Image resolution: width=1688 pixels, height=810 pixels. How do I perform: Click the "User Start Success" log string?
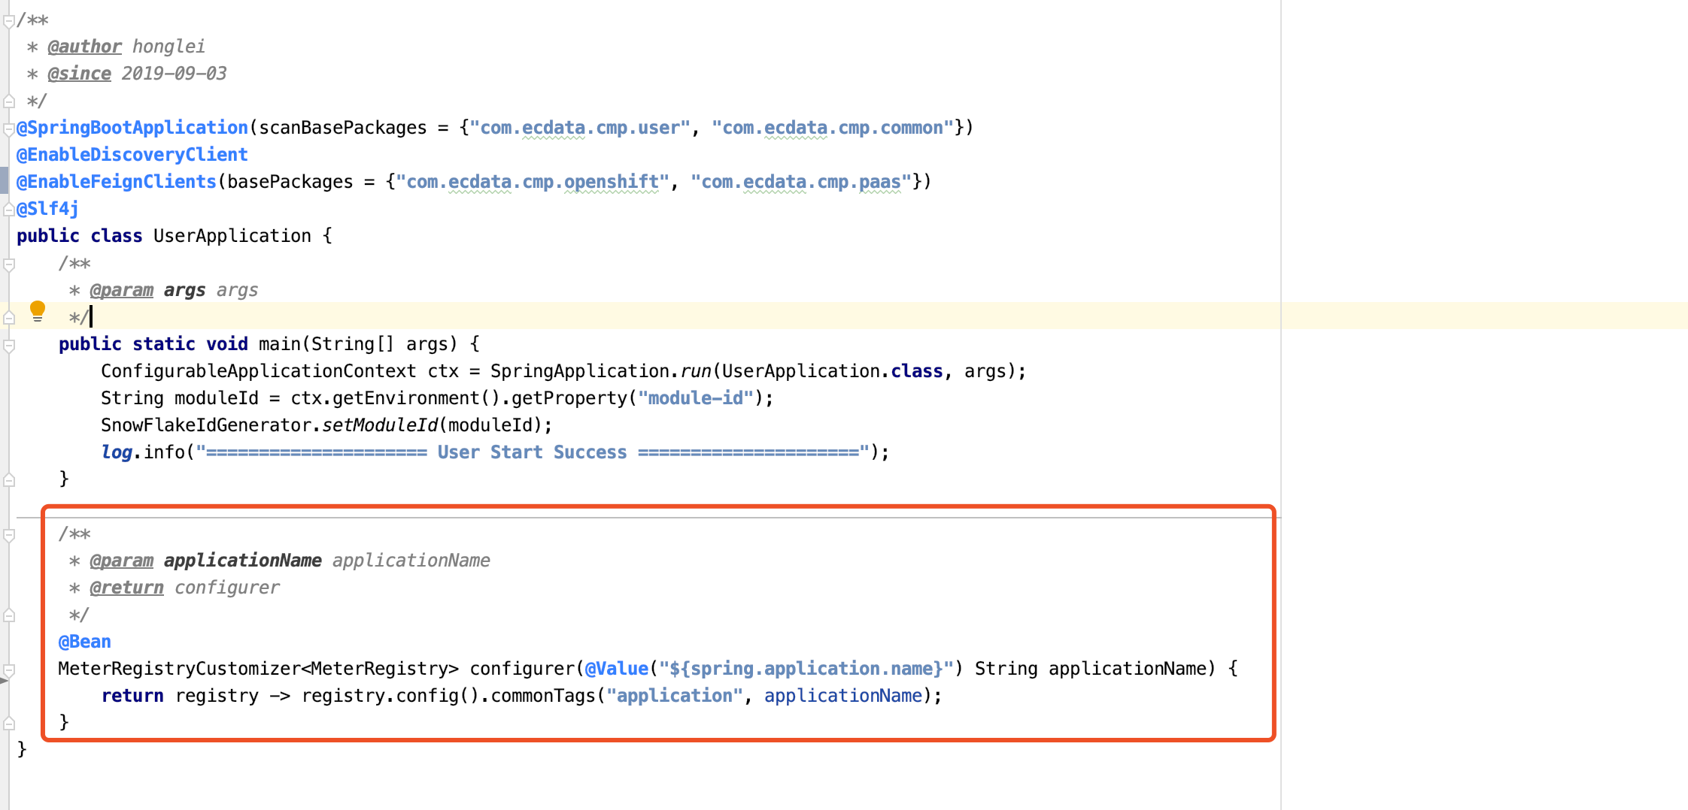(x=533, y=452)
